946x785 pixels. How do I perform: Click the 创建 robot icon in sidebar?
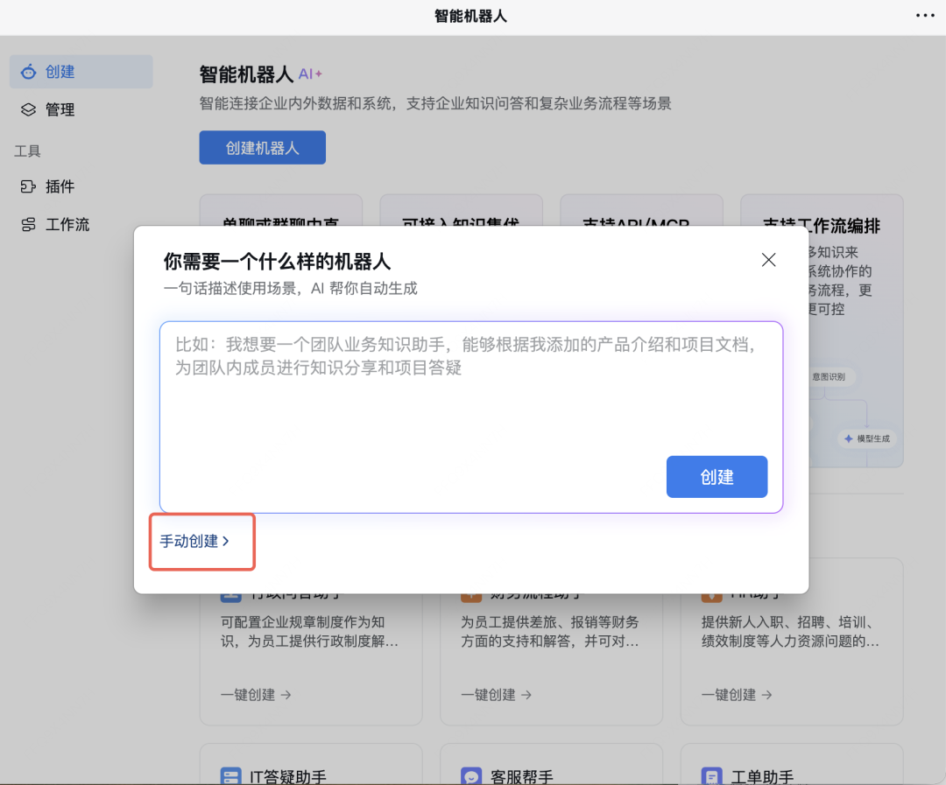(x=29, y=72)
